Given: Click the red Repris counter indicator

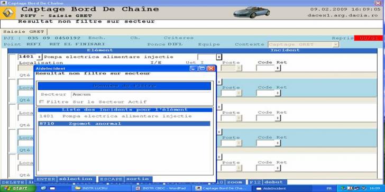Looking at the screenshot, I should click(x=368, y=38).
